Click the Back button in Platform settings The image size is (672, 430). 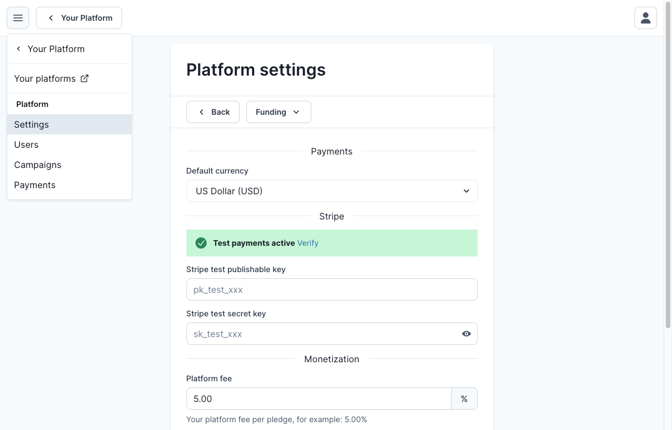coord(213,112)
